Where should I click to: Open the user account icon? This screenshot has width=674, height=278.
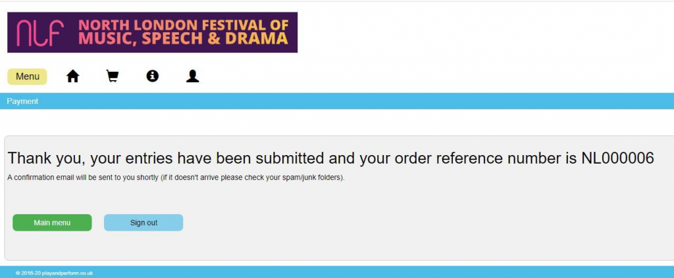193,76
